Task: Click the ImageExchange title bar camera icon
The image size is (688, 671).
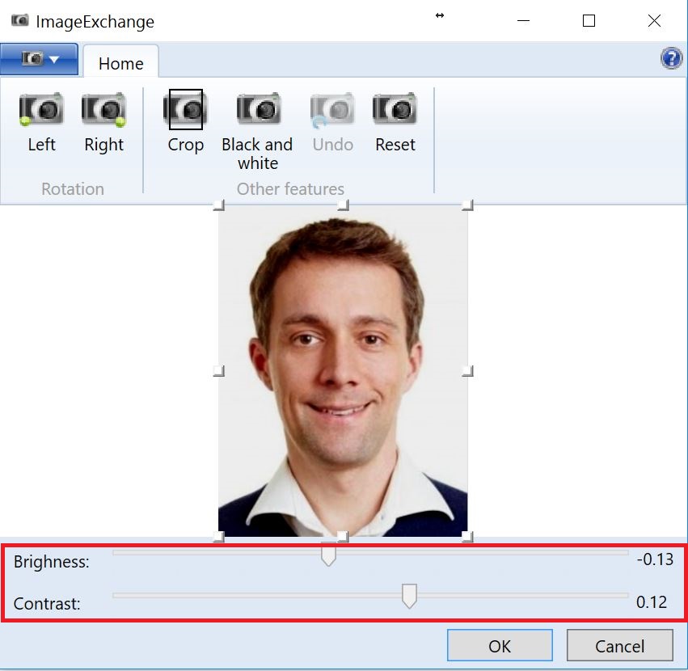Action: click(x=20, y=21)
